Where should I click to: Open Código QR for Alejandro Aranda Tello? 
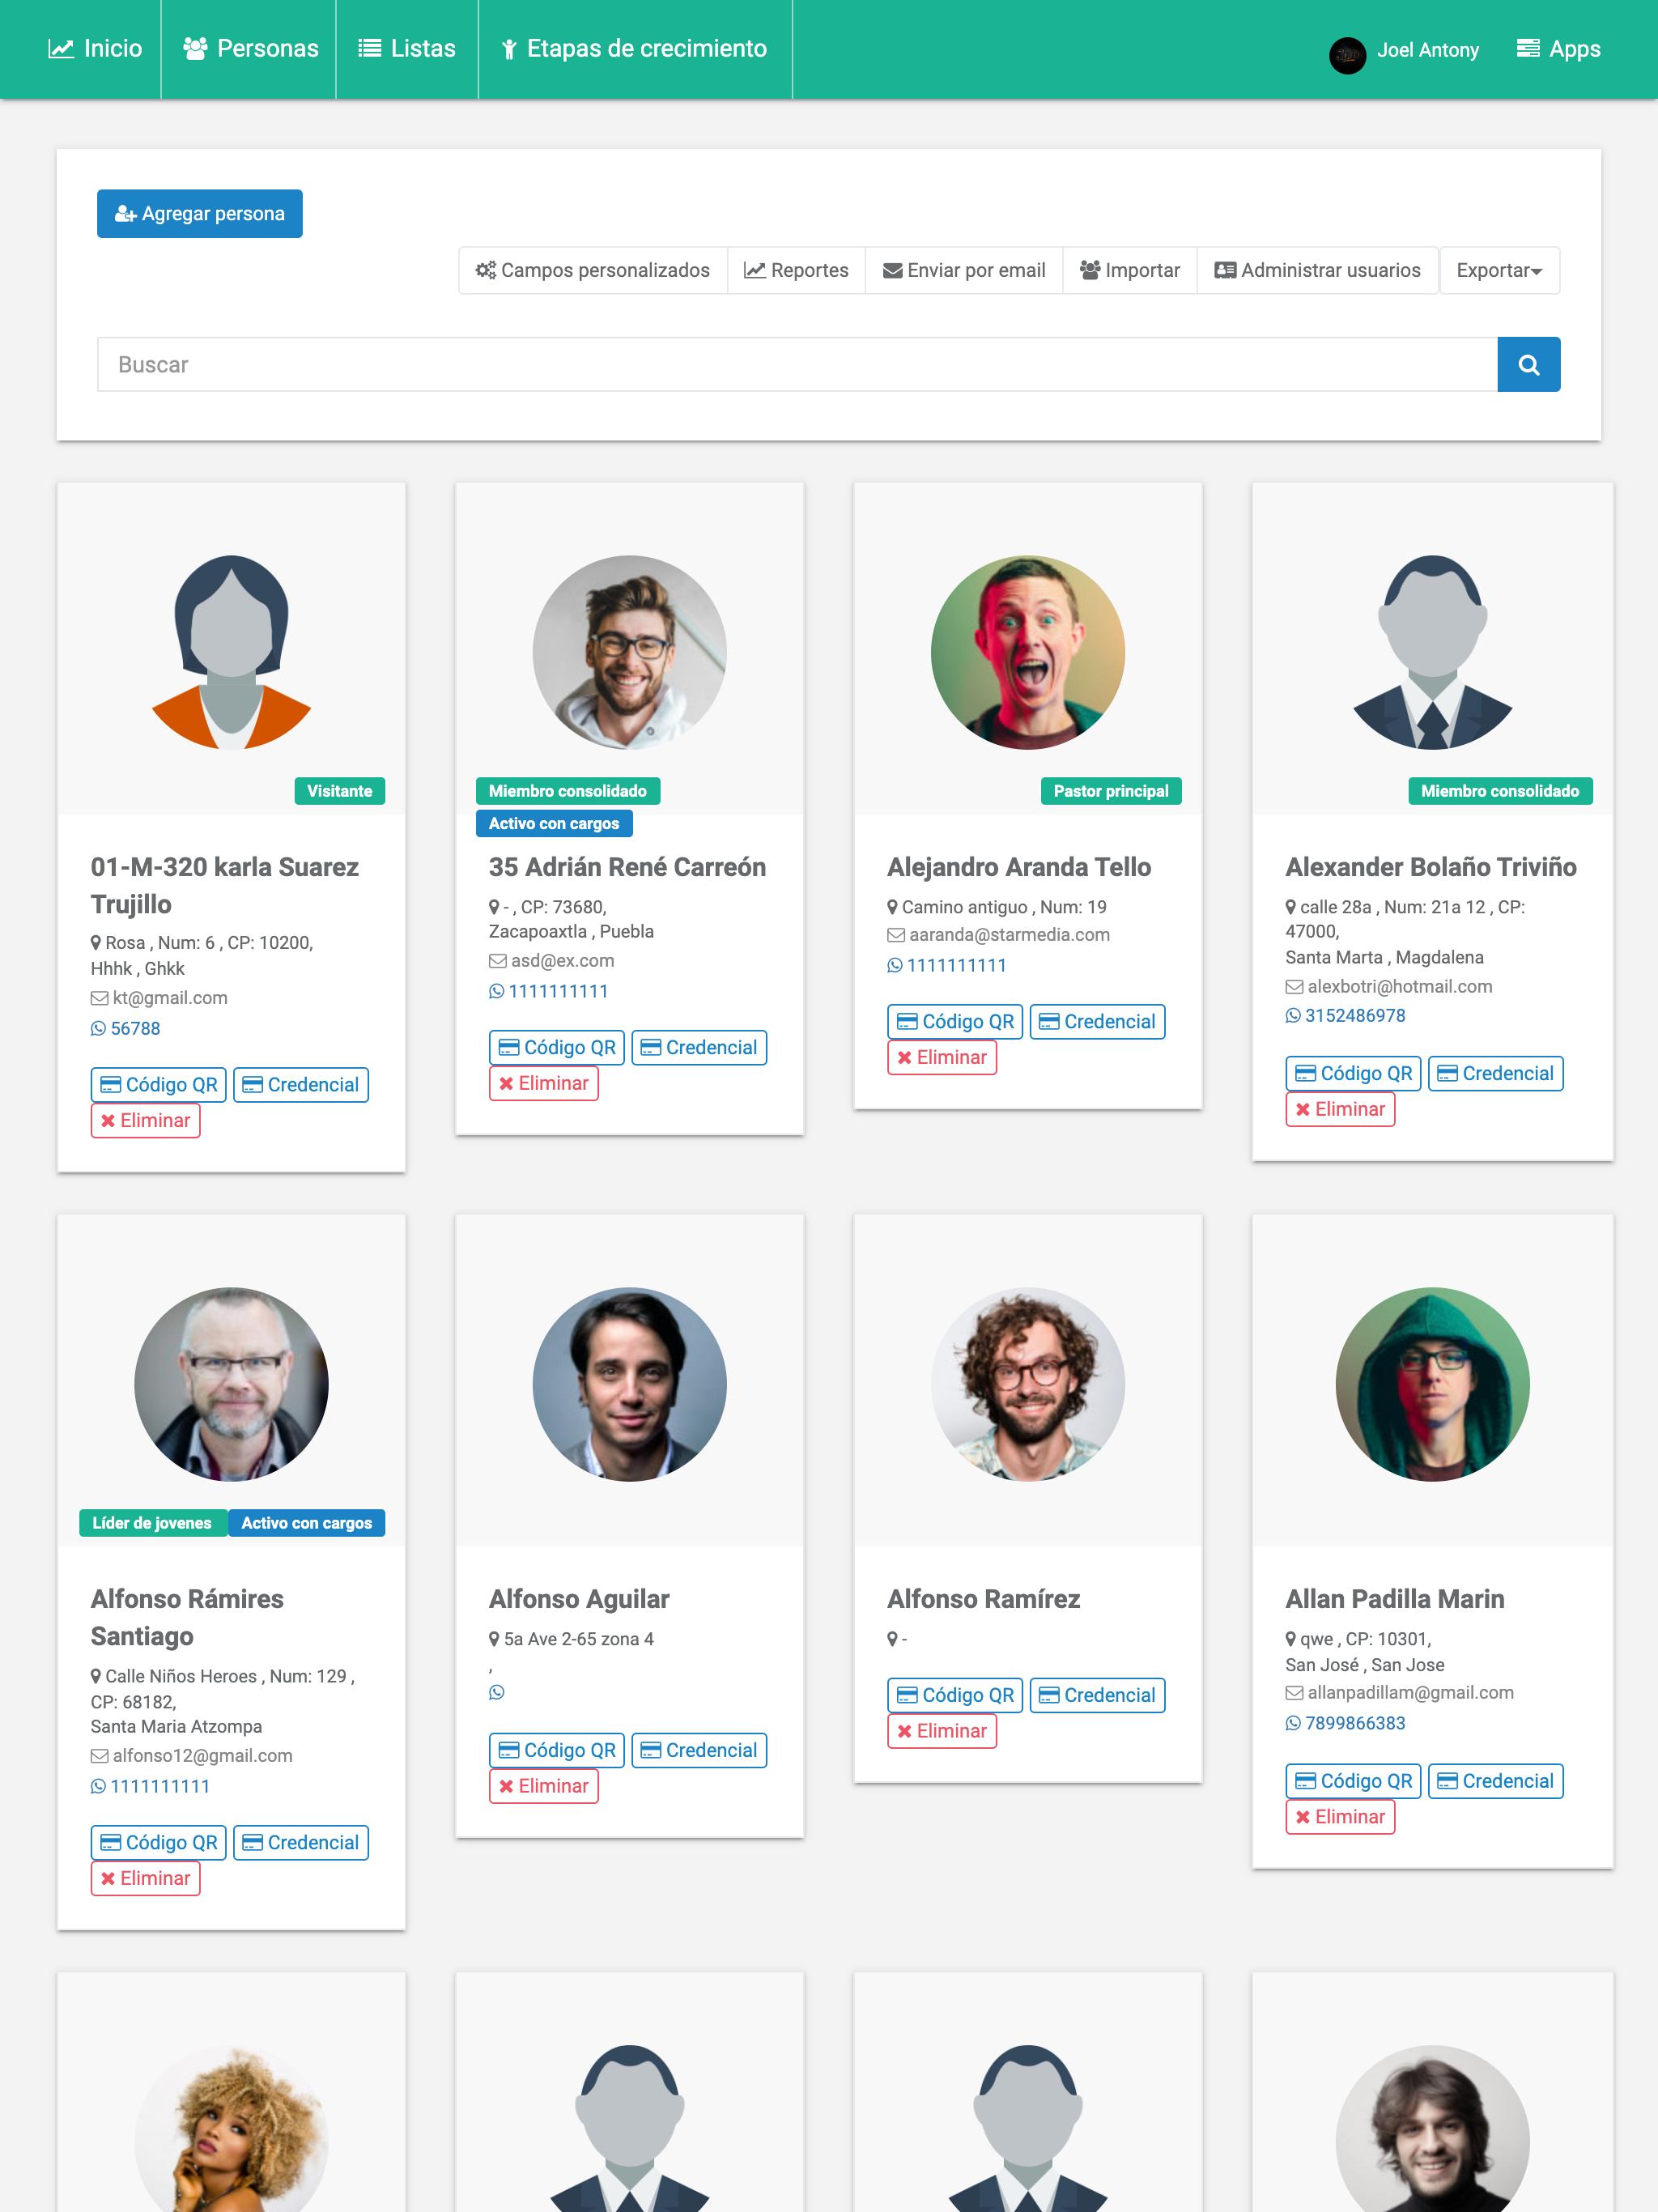coord(955,1021)
